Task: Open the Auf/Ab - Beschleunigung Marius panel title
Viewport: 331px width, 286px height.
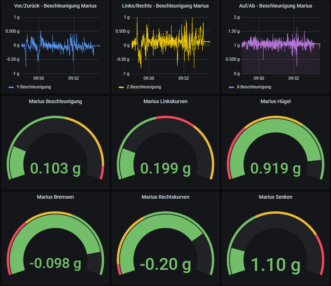Action: [x=276, y=6]
